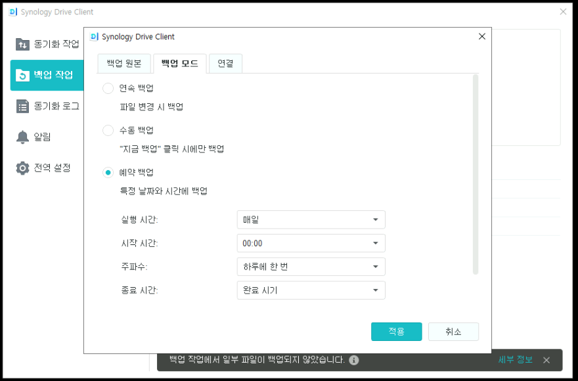This screenshot has width=578, height=381.
Task: Dismiss the backup warning banner with X
Action: 546,360
